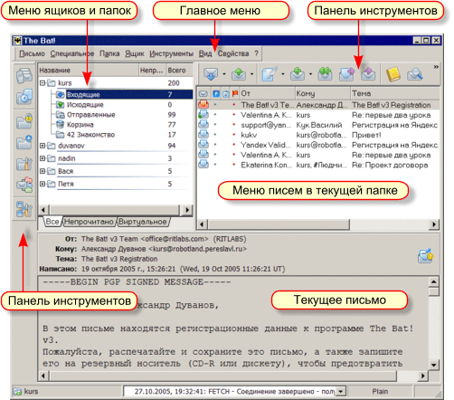Click the reply toolbar icon
Viewport: 454px width, 400px height.
pyautogui.click(x=298, y=74)
